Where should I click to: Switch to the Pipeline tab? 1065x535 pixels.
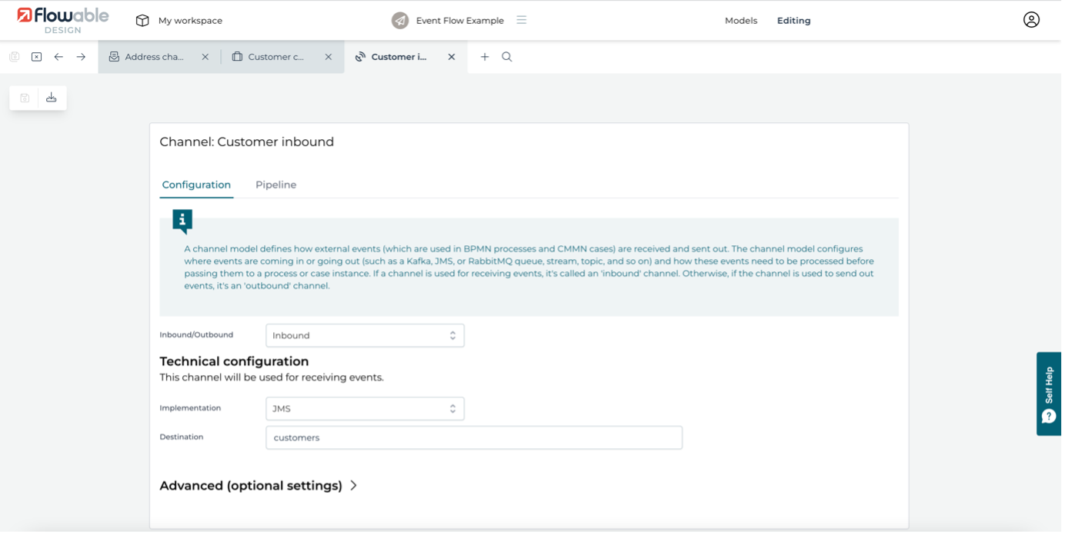point(275,185)
